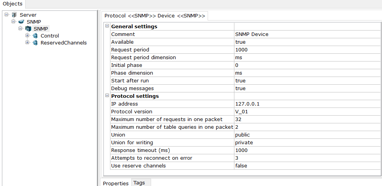Collapse the SNMP protocol node under Server
This screenshot has height=186, width=382.
14,22
